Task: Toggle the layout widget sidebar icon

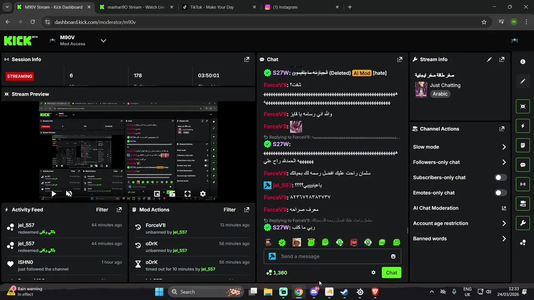Action: pyautogui.click(x=523, y=204)
